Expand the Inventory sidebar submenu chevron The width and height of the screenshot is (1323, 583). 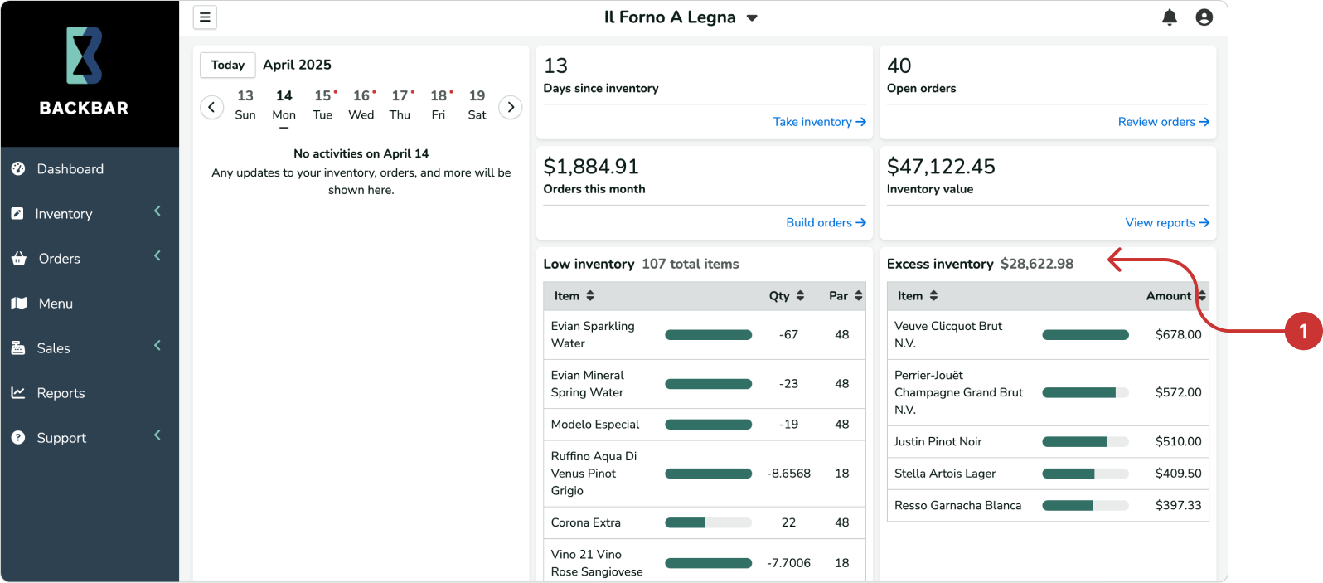[x=157, y=211]
